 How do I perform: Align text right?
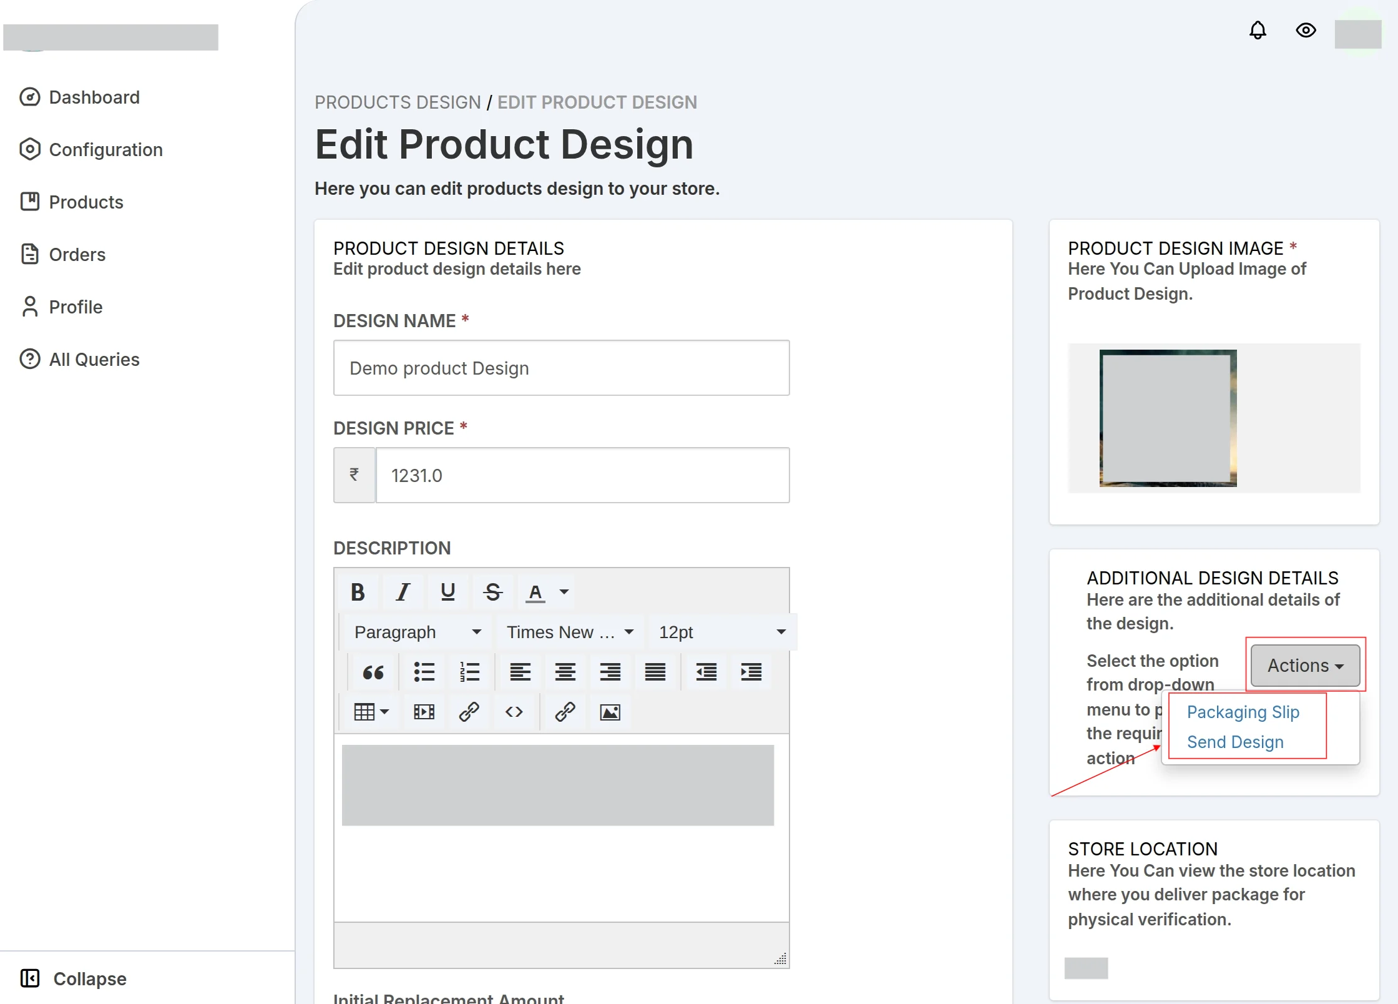[x=610, y=672]
